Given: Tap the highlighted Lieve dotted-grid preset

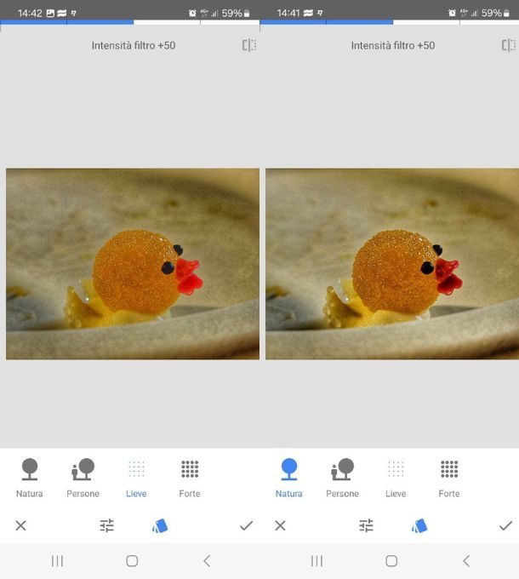Looking at the screenshot, I should (x=136, y=477).
